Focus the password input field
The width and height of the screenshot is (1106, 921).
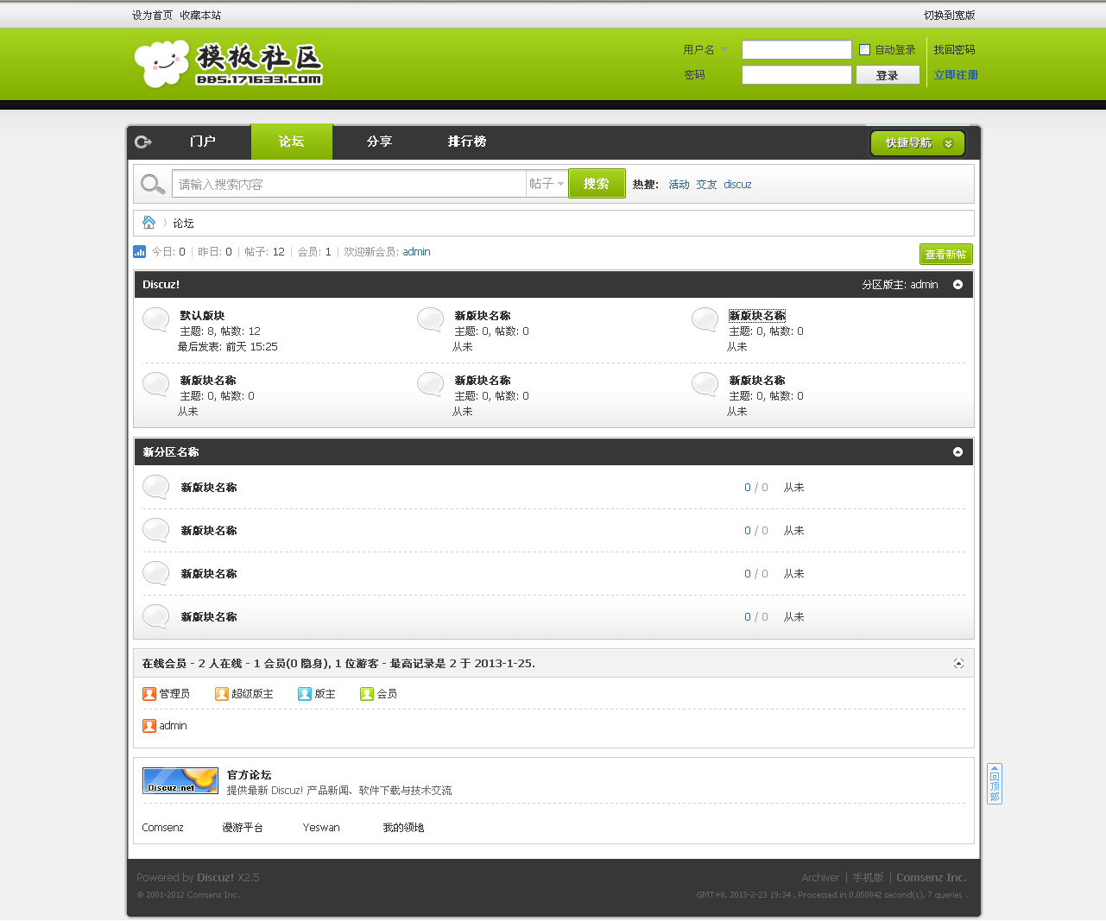point(797,75)
